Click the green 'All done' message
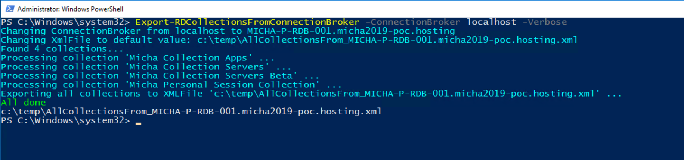Image resolution: width=684 pixels, height=160 pixels. pos(23,103)
